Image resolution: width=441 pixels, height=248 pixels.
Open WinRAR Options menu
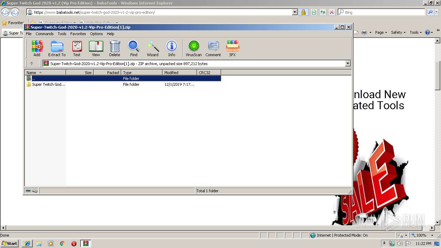point(96,34)
